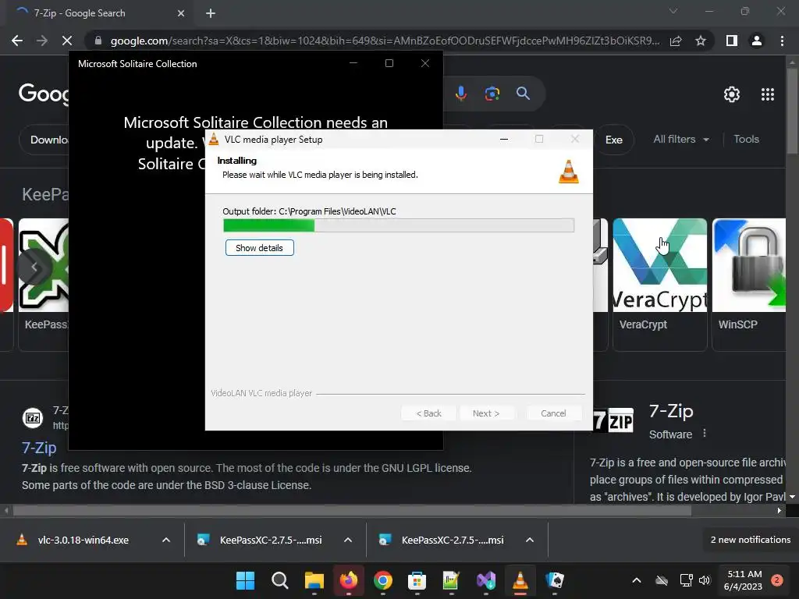The image size is (799, 599).
Task: Click the Chrome address bar URL
Action: coord(385,41)
